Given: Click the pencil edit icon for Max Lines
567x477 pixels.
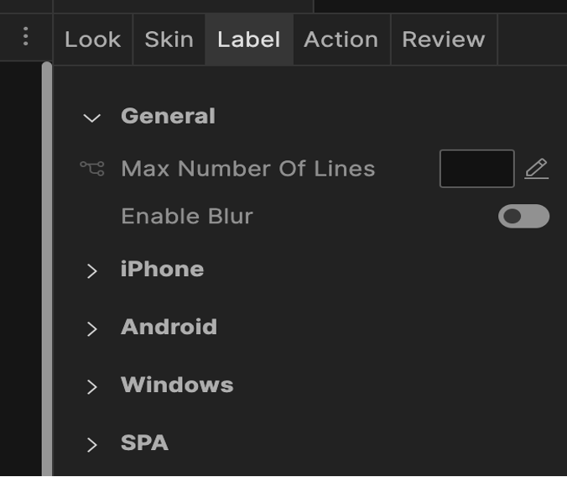Looking at the screenshot, I should click(537, 169).
